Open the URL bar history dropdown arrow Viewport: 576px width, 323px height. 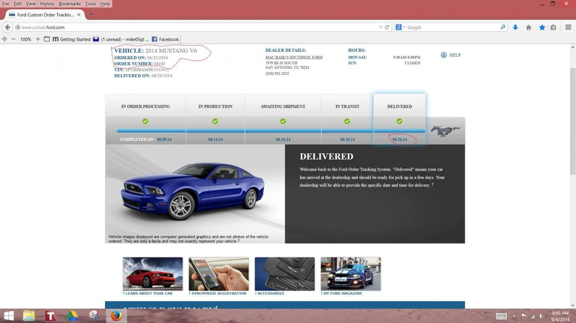tap(380, 27)
